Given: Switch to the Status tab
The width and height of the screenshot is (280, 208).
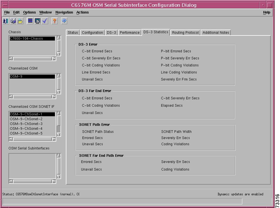Looking at the screenshot, I should click(73, 32).
